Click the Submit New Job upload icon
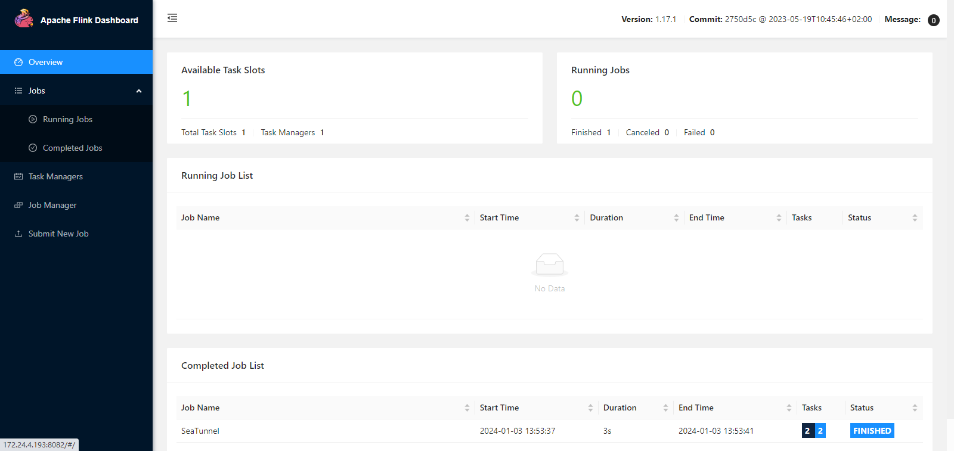The width and height of the screenshot is (954, 451). (18, 234)
